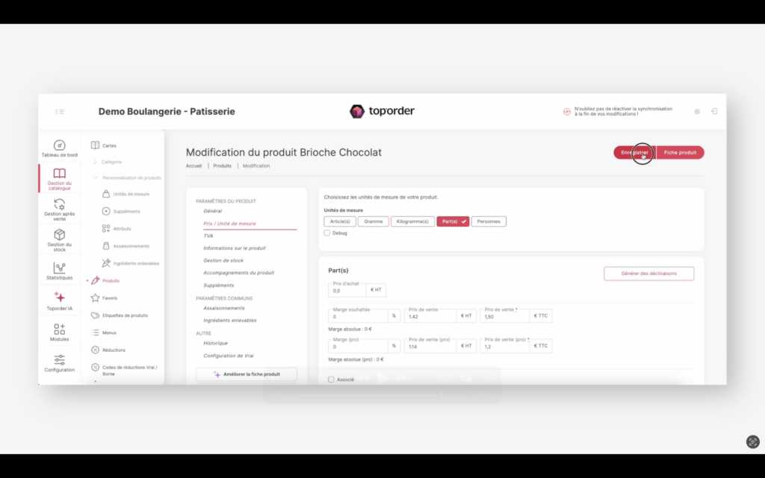Open the Gestion de stock settings tab
This screenshot has width=765, height=478.
223,260
